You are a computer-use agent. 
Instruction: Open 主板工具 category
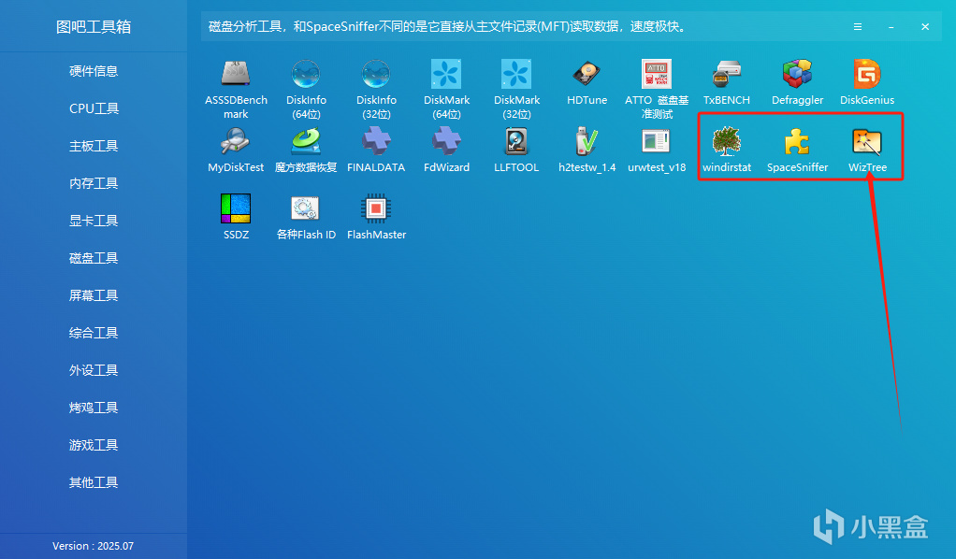coord(94,146)
